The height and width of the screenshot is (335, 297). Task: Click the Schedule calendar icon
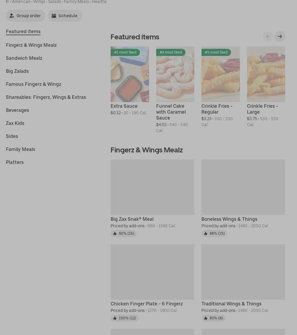click(x=54, y=16)
